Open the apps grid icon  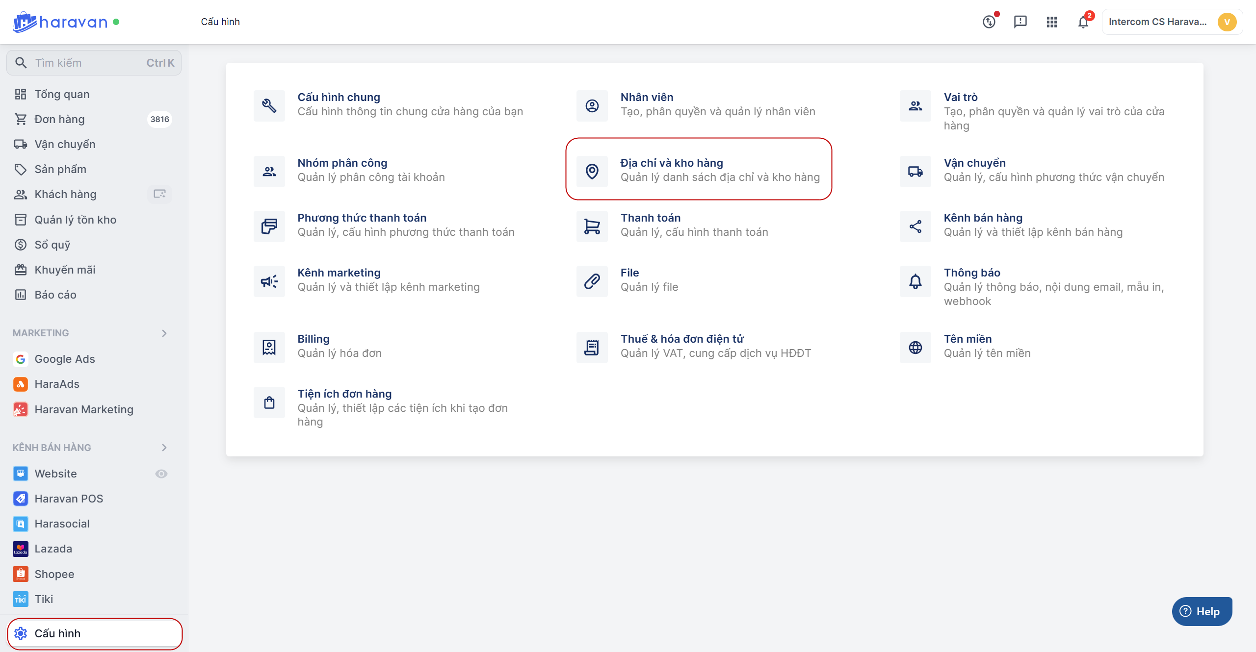(1051, 22)
